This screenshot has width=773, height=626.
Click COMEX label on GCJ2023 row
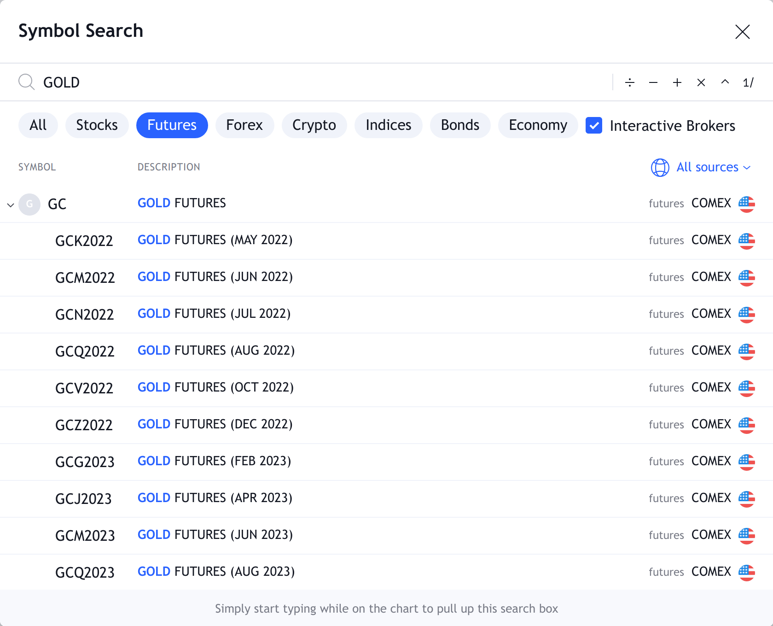(711, 498)
